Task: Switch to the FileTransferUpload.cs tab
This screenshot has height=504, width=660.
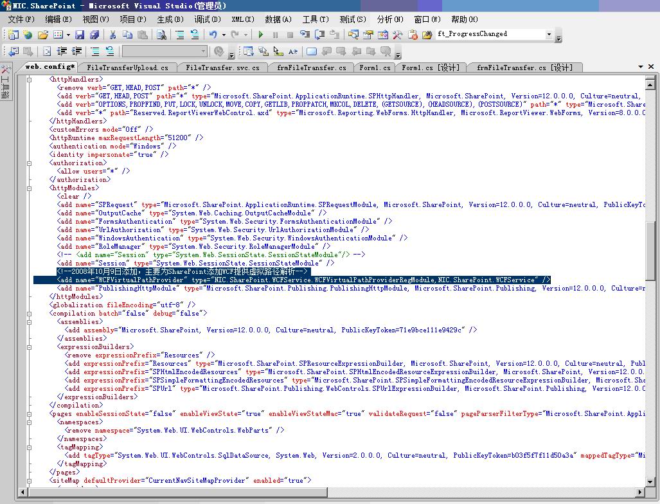Action: point(127,67)
